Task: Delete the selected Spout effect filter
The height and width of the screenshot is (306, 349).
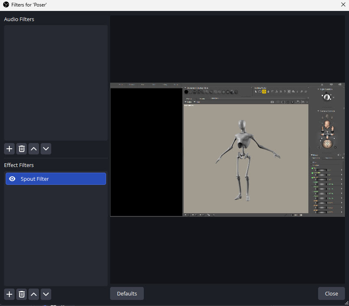Action: coord(22,294)
